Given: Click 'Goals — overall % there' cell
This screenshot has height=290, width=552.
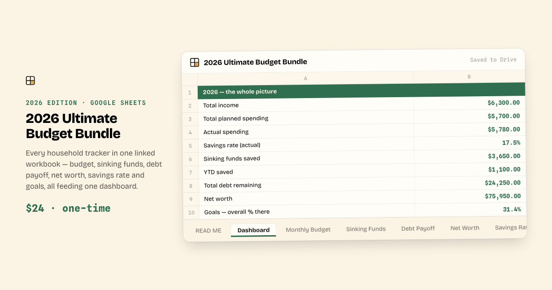Looking at the screenshot, I should pyautogui.click(x=307, y=212).
